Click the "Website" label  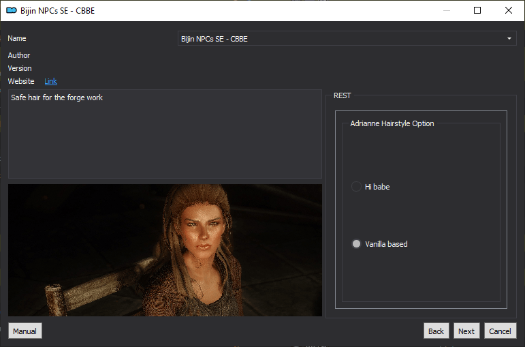(x=21, y=81)
